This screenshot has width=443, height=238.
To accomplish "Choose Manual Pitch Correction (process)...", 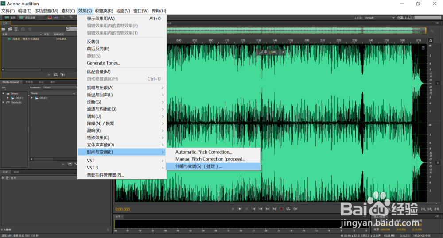I will 213,159.
